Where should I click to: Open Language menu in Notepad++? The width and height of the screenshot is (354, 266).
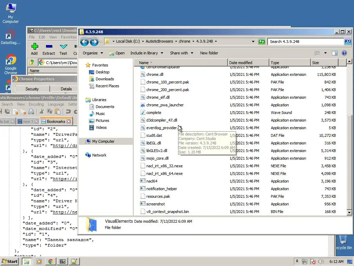click(x=56, y=104)
